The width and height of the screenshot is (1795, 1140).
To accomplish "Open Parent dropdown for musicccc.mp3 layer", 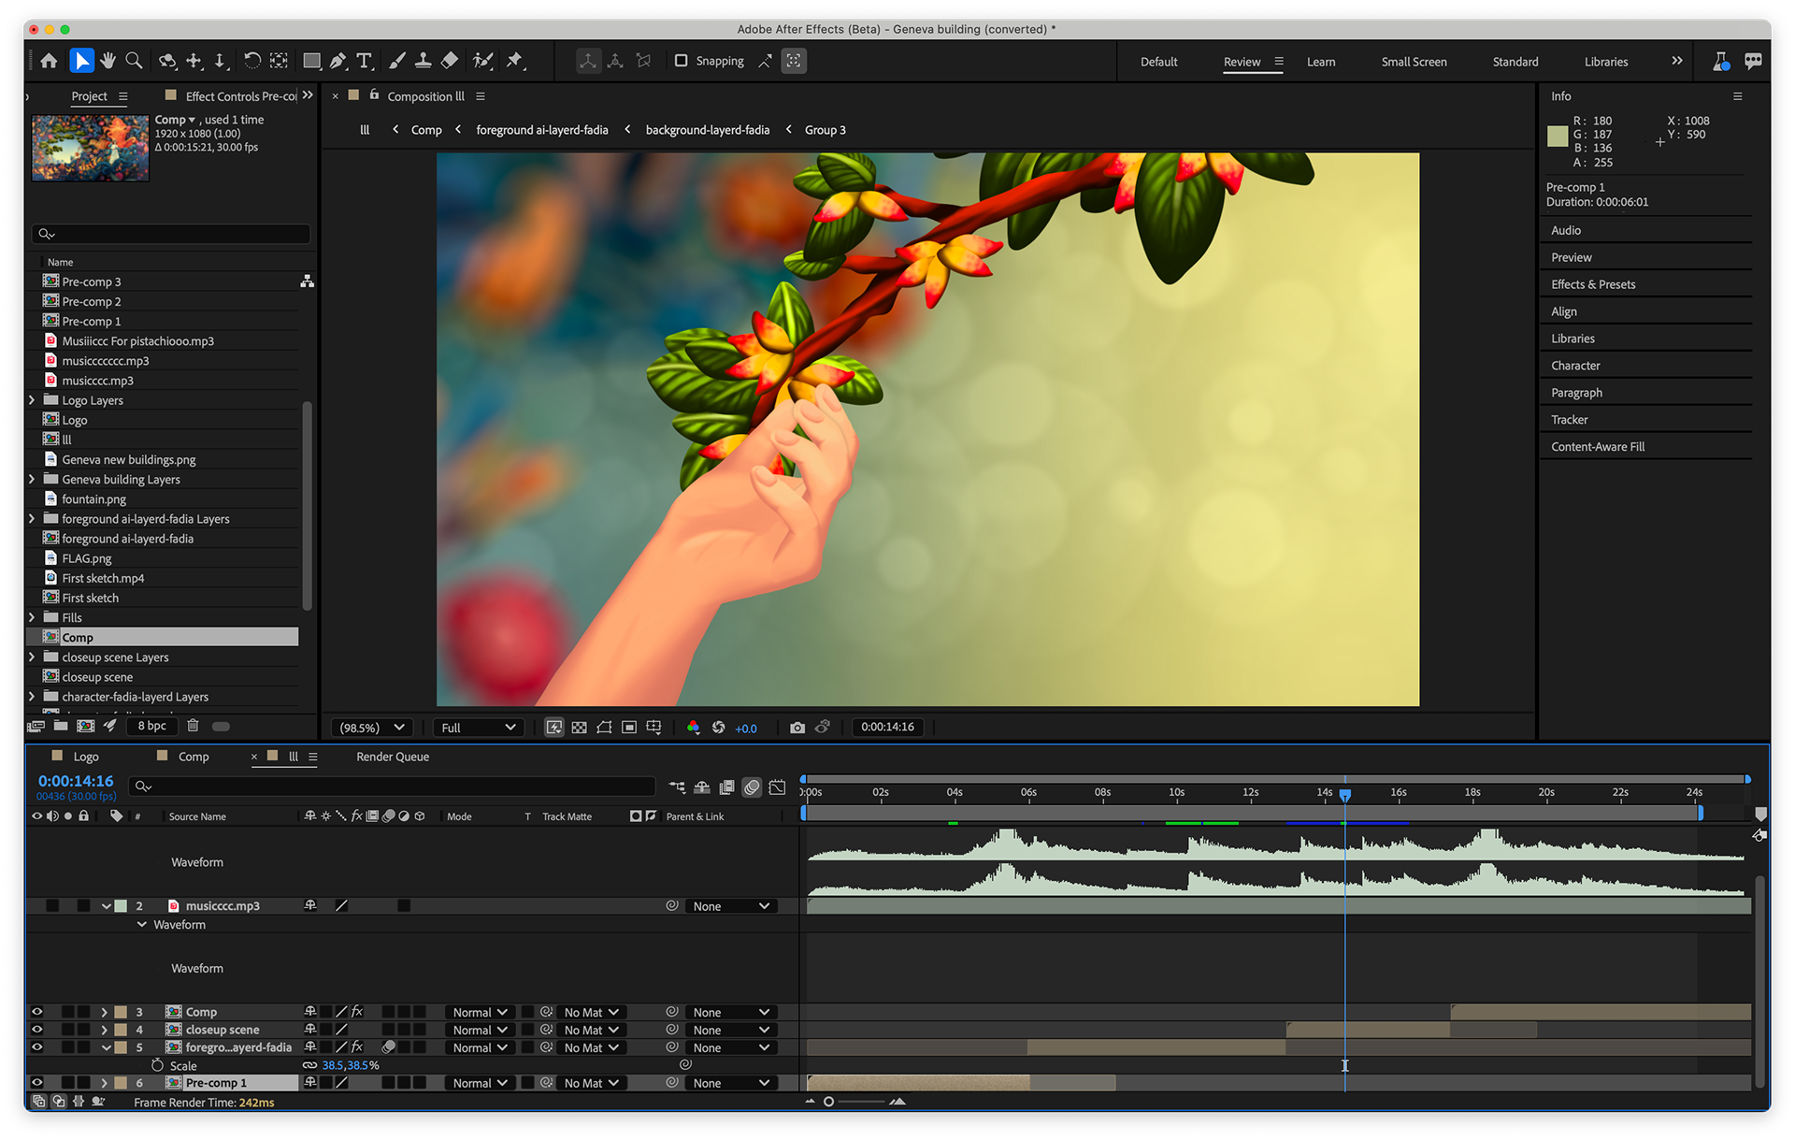I will click(x=731, y=906).
